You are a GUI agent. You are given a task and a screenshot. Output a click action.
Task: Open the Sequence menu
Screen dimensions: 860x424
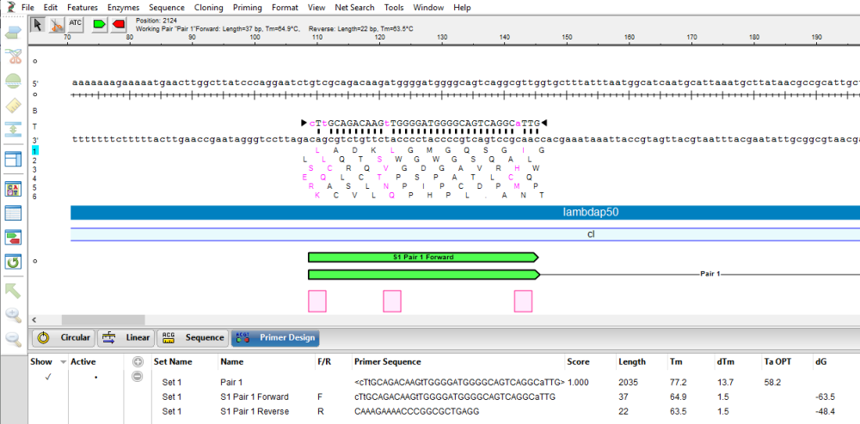[x=167, y=8]
